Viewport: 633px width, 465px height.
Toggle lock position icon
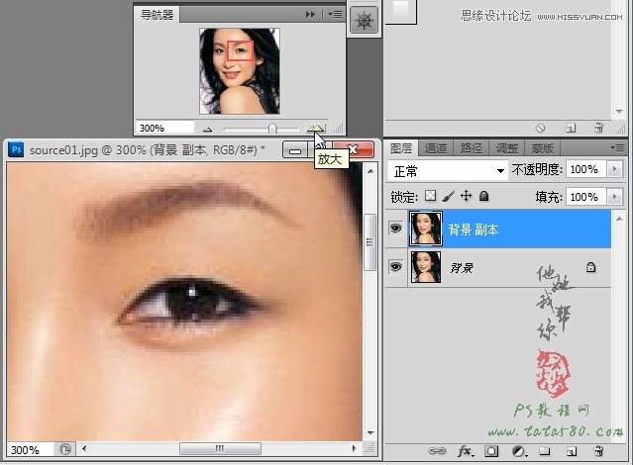[x=467, y=196]
